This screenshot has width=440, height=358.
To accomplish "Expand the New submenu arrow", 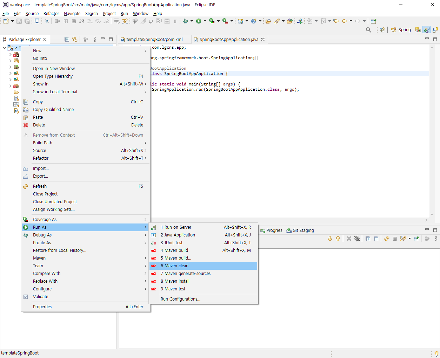I will [146, 51].
